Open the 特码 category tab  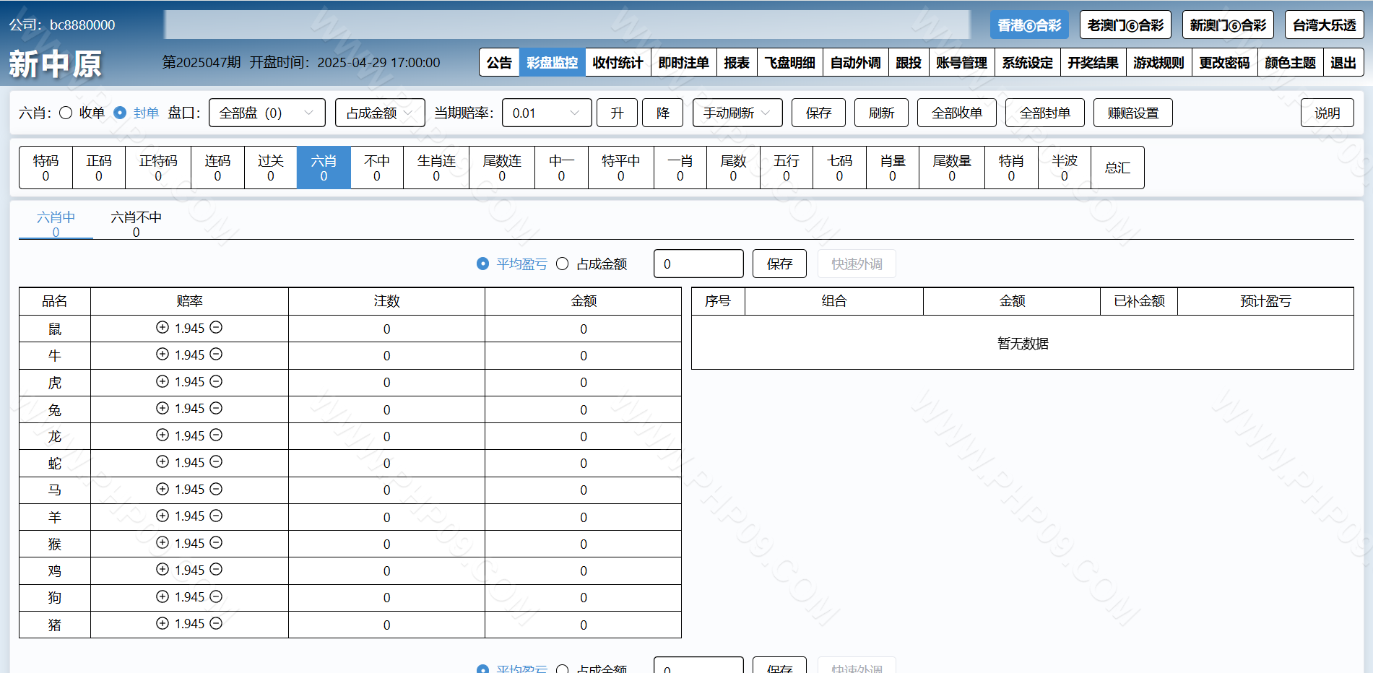46,168
